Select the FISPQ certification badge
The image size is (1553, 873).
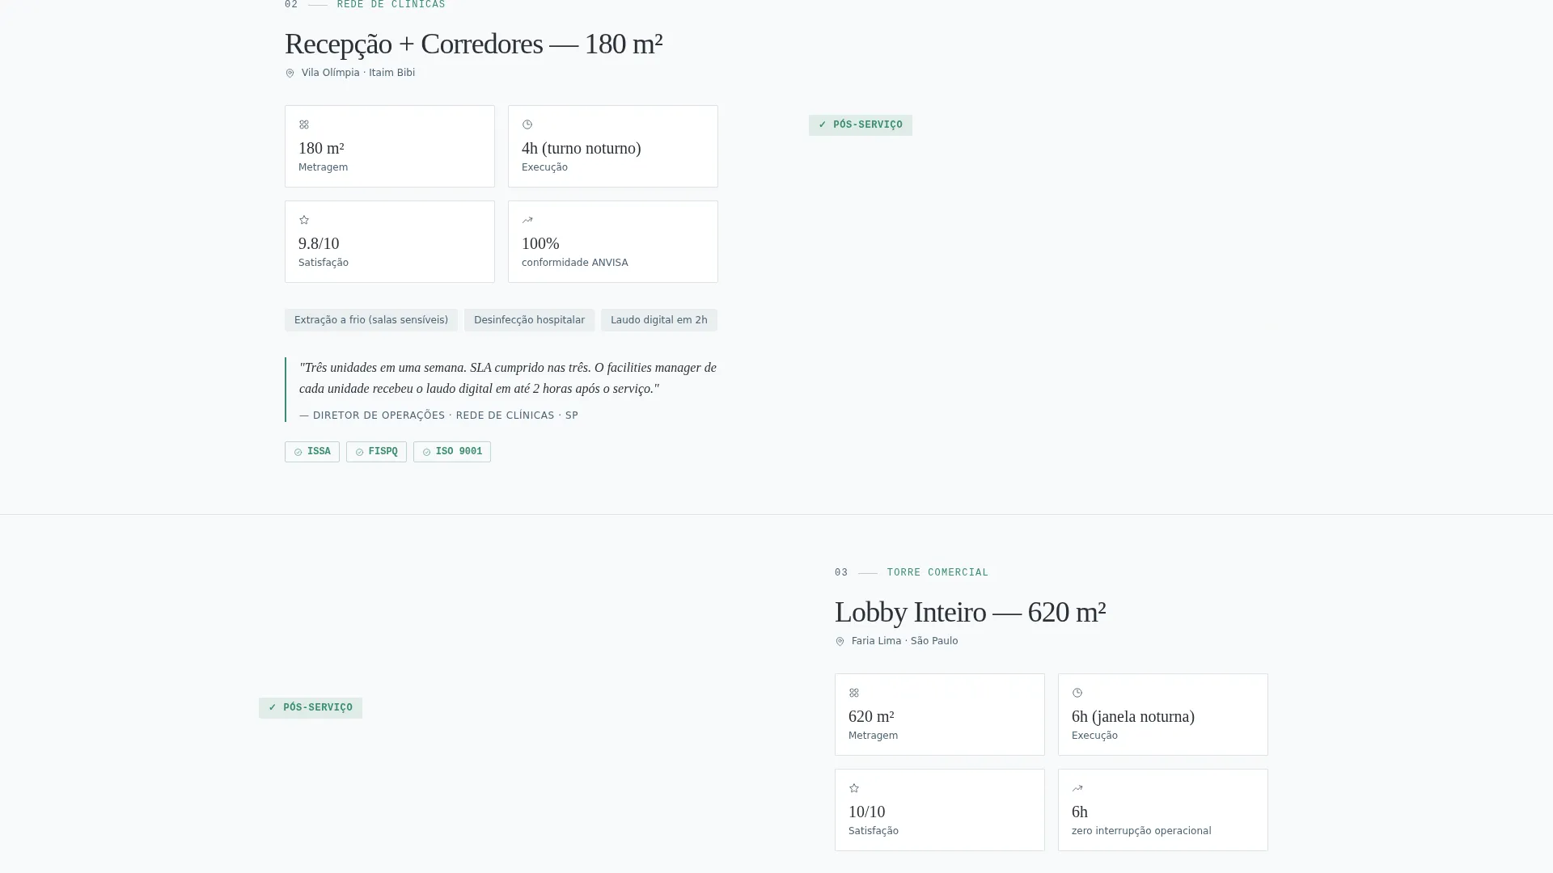376,452
